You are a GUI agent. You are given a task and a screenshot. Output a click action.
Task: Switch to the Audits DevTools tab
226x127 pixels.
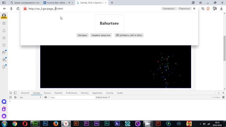click(x=120, y=93)
